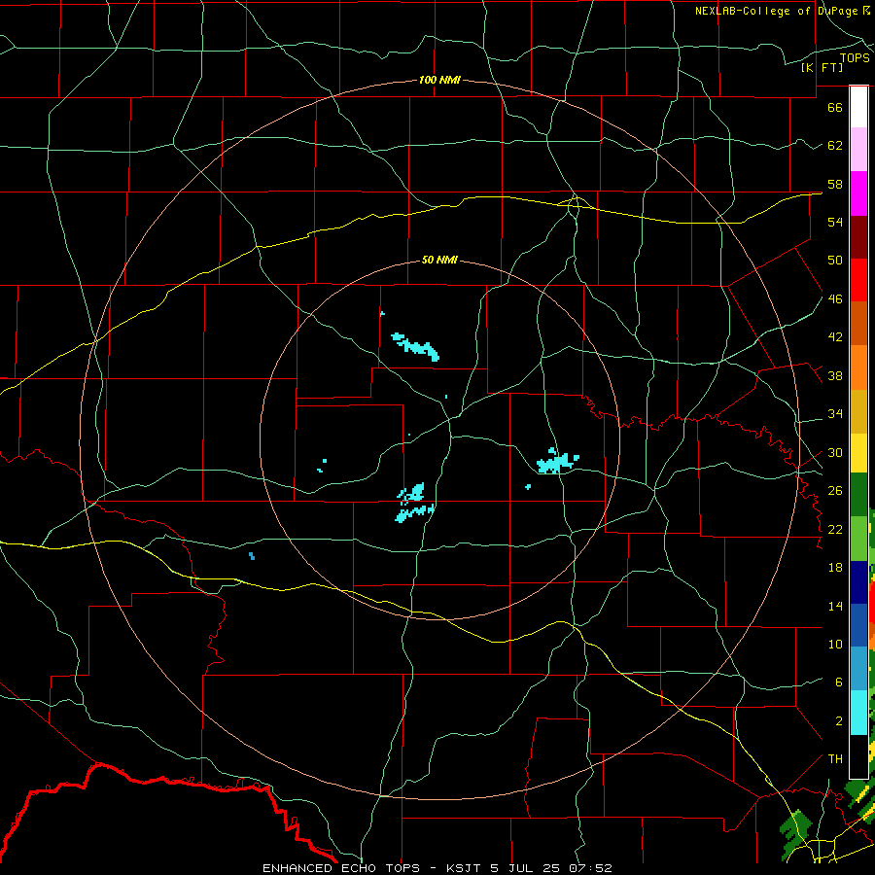
Task: Click the gold legend swatch
Action: click(x=858, y=411)
